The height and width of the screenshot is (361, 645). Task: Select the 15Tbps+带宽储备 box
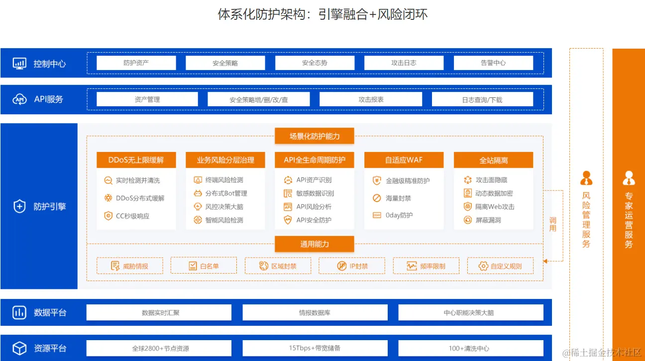click(x=315, y=348)
